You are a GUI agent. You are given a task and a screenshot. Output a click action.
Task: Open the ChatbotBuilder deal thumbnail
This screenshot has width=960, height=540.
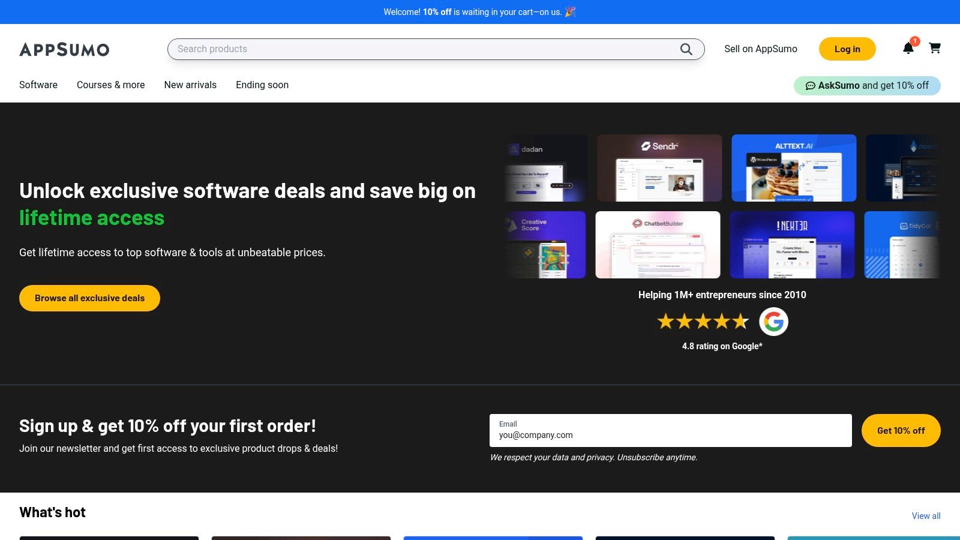[658, 245]
